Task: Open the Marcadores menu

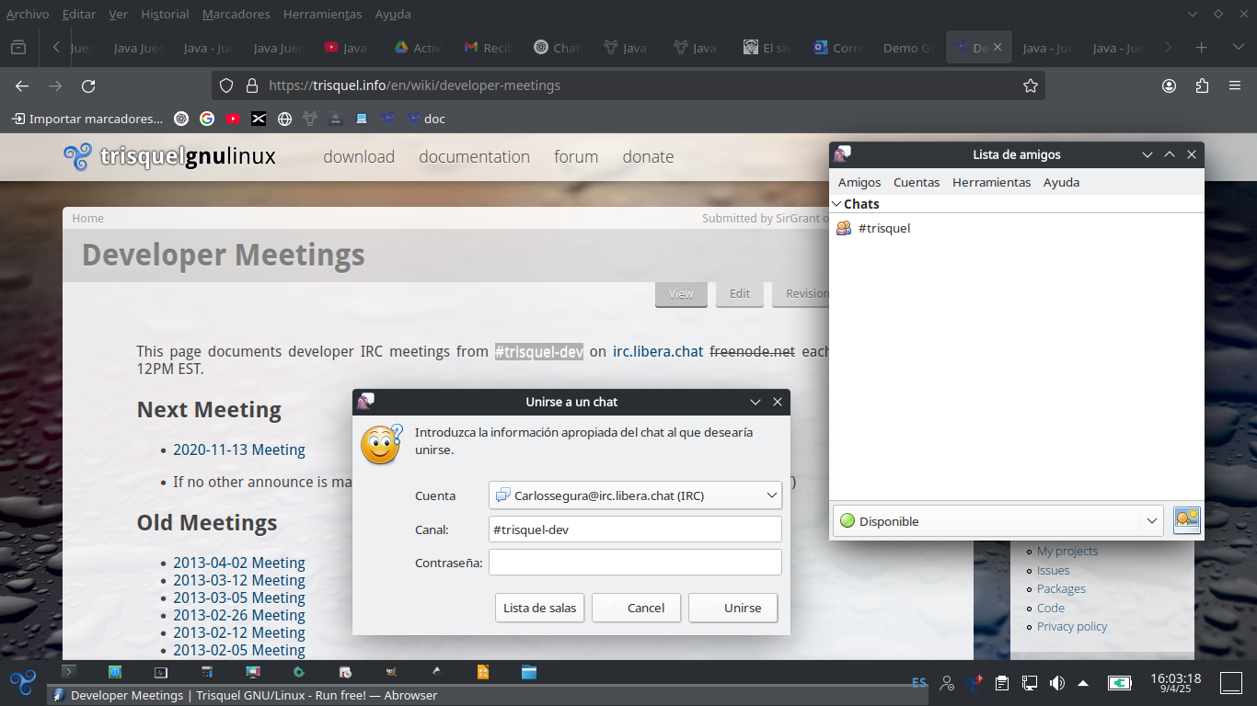Action: pyautogui.click(x=236, y=14)
